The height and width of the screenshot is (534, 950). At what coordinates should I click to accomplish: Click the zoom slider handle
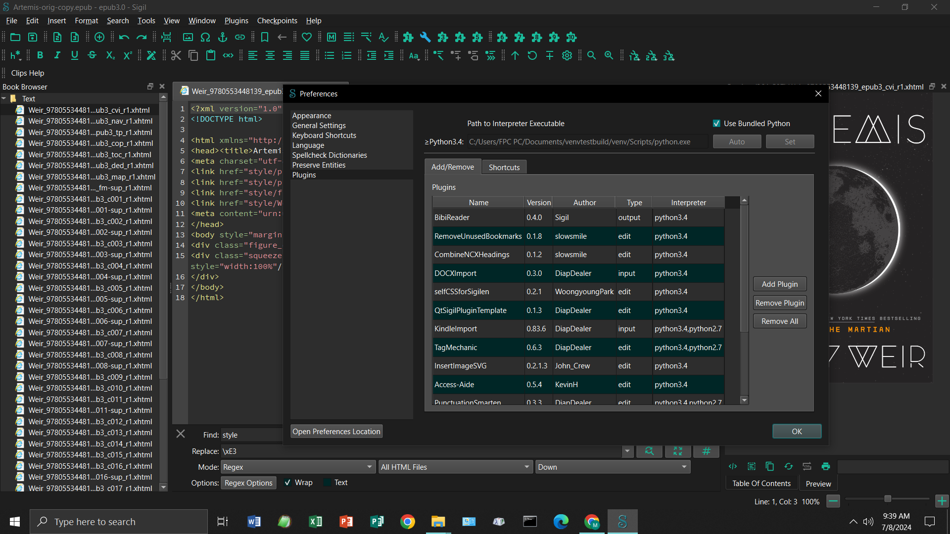coord(888,499)
